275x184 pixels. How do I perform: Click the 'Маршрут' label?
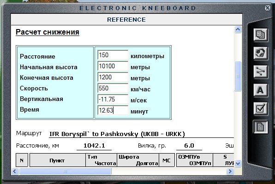click(29, 133)
